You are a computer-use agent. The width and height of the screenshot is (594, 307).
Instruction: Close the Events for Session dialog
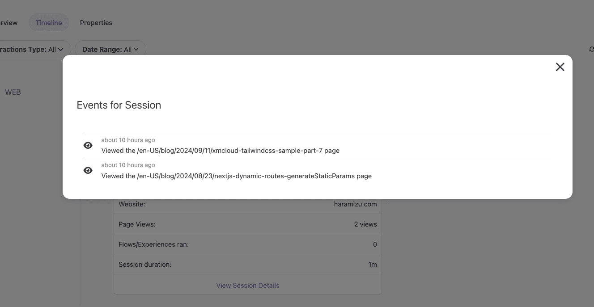(x=560, y=67)
